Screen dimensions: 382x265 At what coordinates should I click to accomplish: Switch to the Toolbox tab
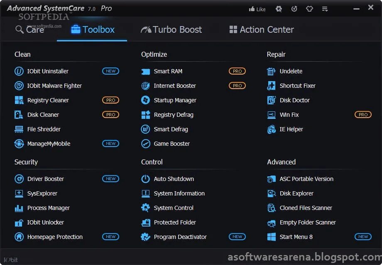point(93,30)
